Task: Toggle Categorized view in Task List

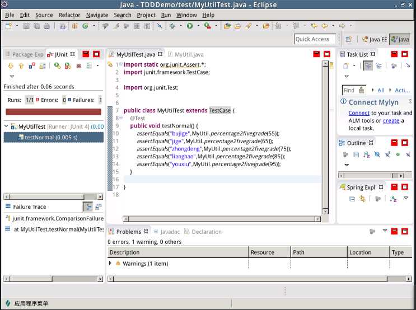Action: (x=368, y=66)
